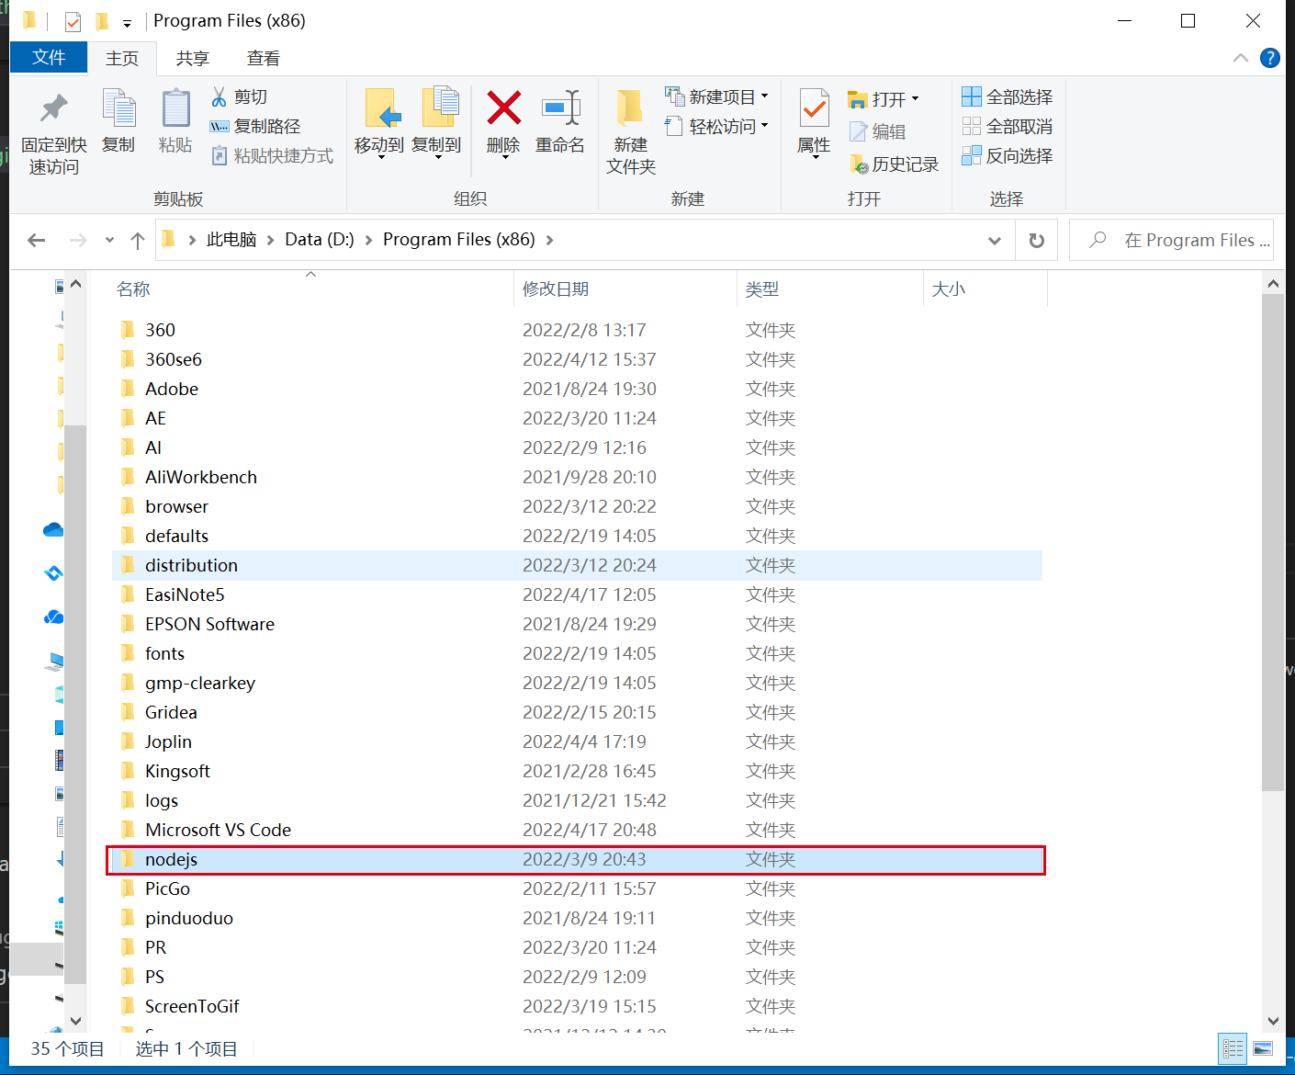
Task: Open the Copy to command
Action: [436, 124]
